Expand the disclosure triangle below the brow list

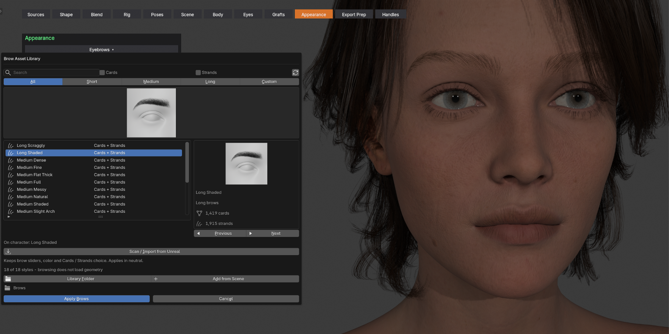pyautogui.click(x=9, y=217)
